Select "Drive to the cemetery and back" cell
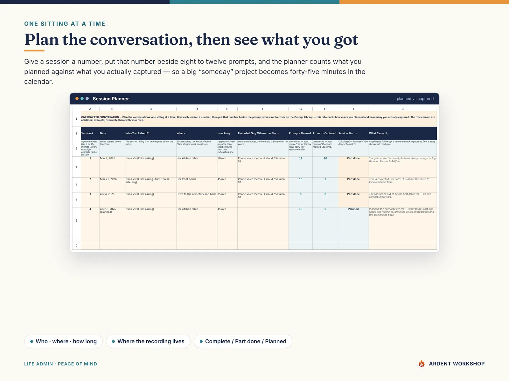Image resolution: width=509 pixels, height=381 pixels. click(197, 200)
